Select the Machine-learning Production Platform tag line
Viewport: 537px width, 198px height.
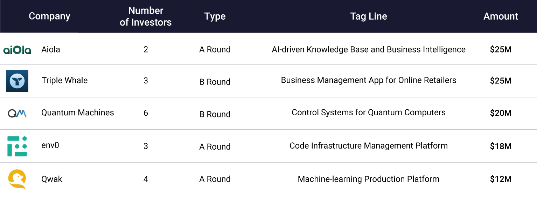coord(369,179)
